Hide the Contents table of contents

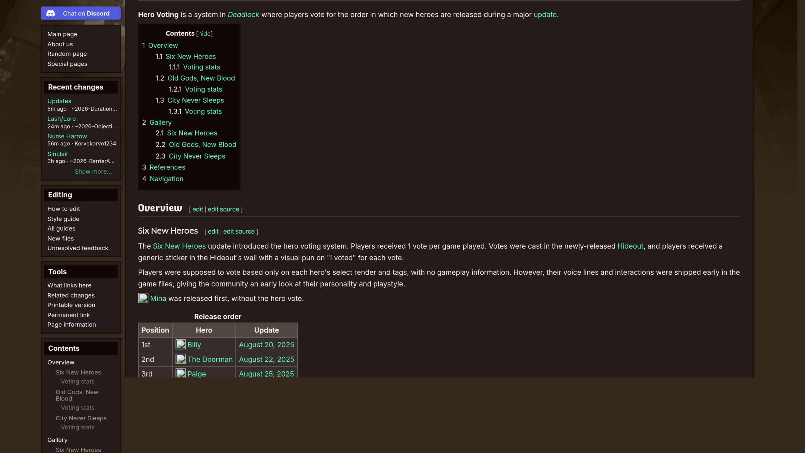tap(204, 33)
